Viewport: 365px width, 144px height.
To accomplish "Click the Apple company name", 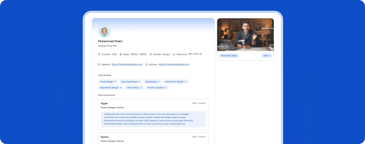I will click(104, 103).
